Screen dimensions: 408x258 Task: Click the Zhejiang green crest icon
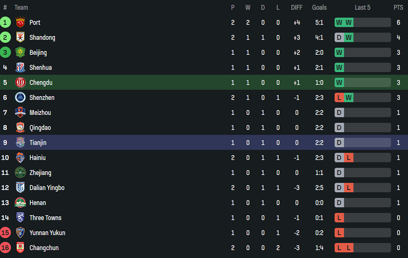coord(20,173)
